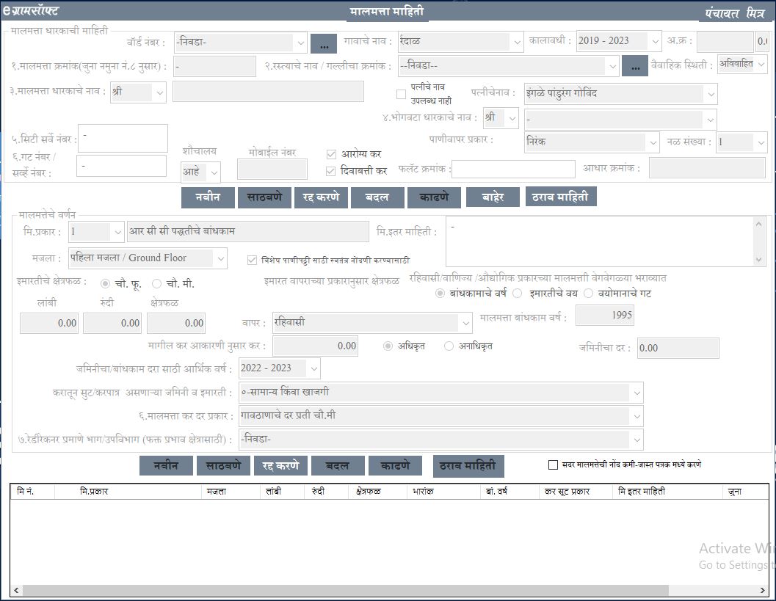Click the मालमत्ता माहिती title tab
The image size is (776, 601).
coord(385,12)
